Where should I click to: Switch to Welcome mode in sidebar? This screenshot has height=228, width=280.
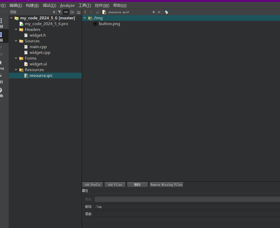[x=1, y=23]
